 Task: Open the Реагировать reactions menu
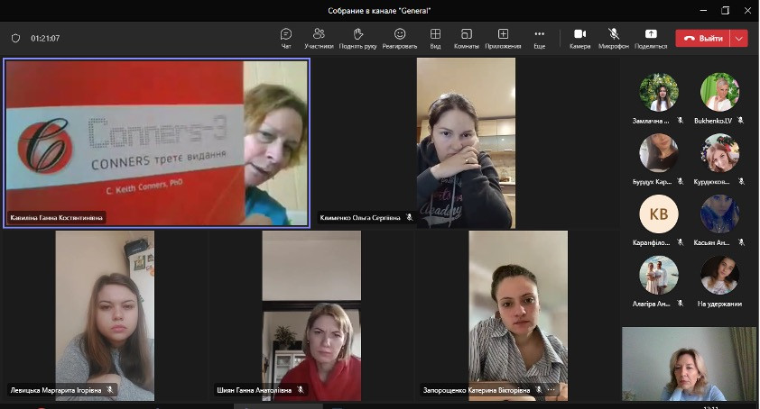[x=399, y=38]
